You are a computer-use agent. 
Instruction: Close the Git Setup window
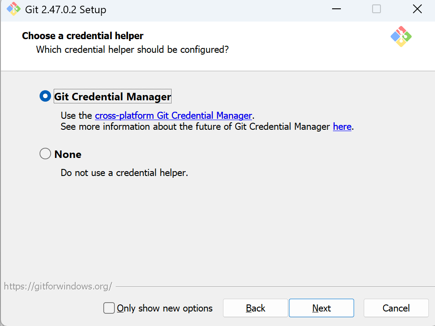(417, 9)
